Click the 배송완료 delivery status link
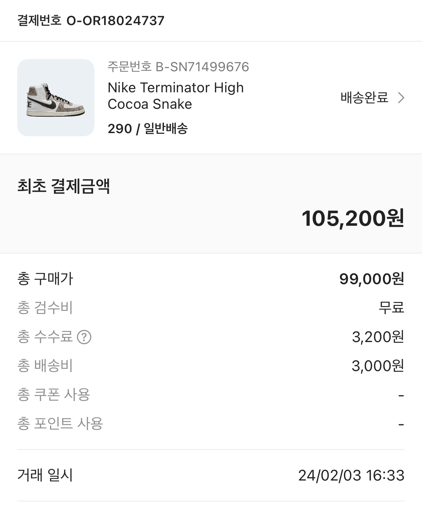The height and width of the screenshot is (507, 422). [364, 98]
